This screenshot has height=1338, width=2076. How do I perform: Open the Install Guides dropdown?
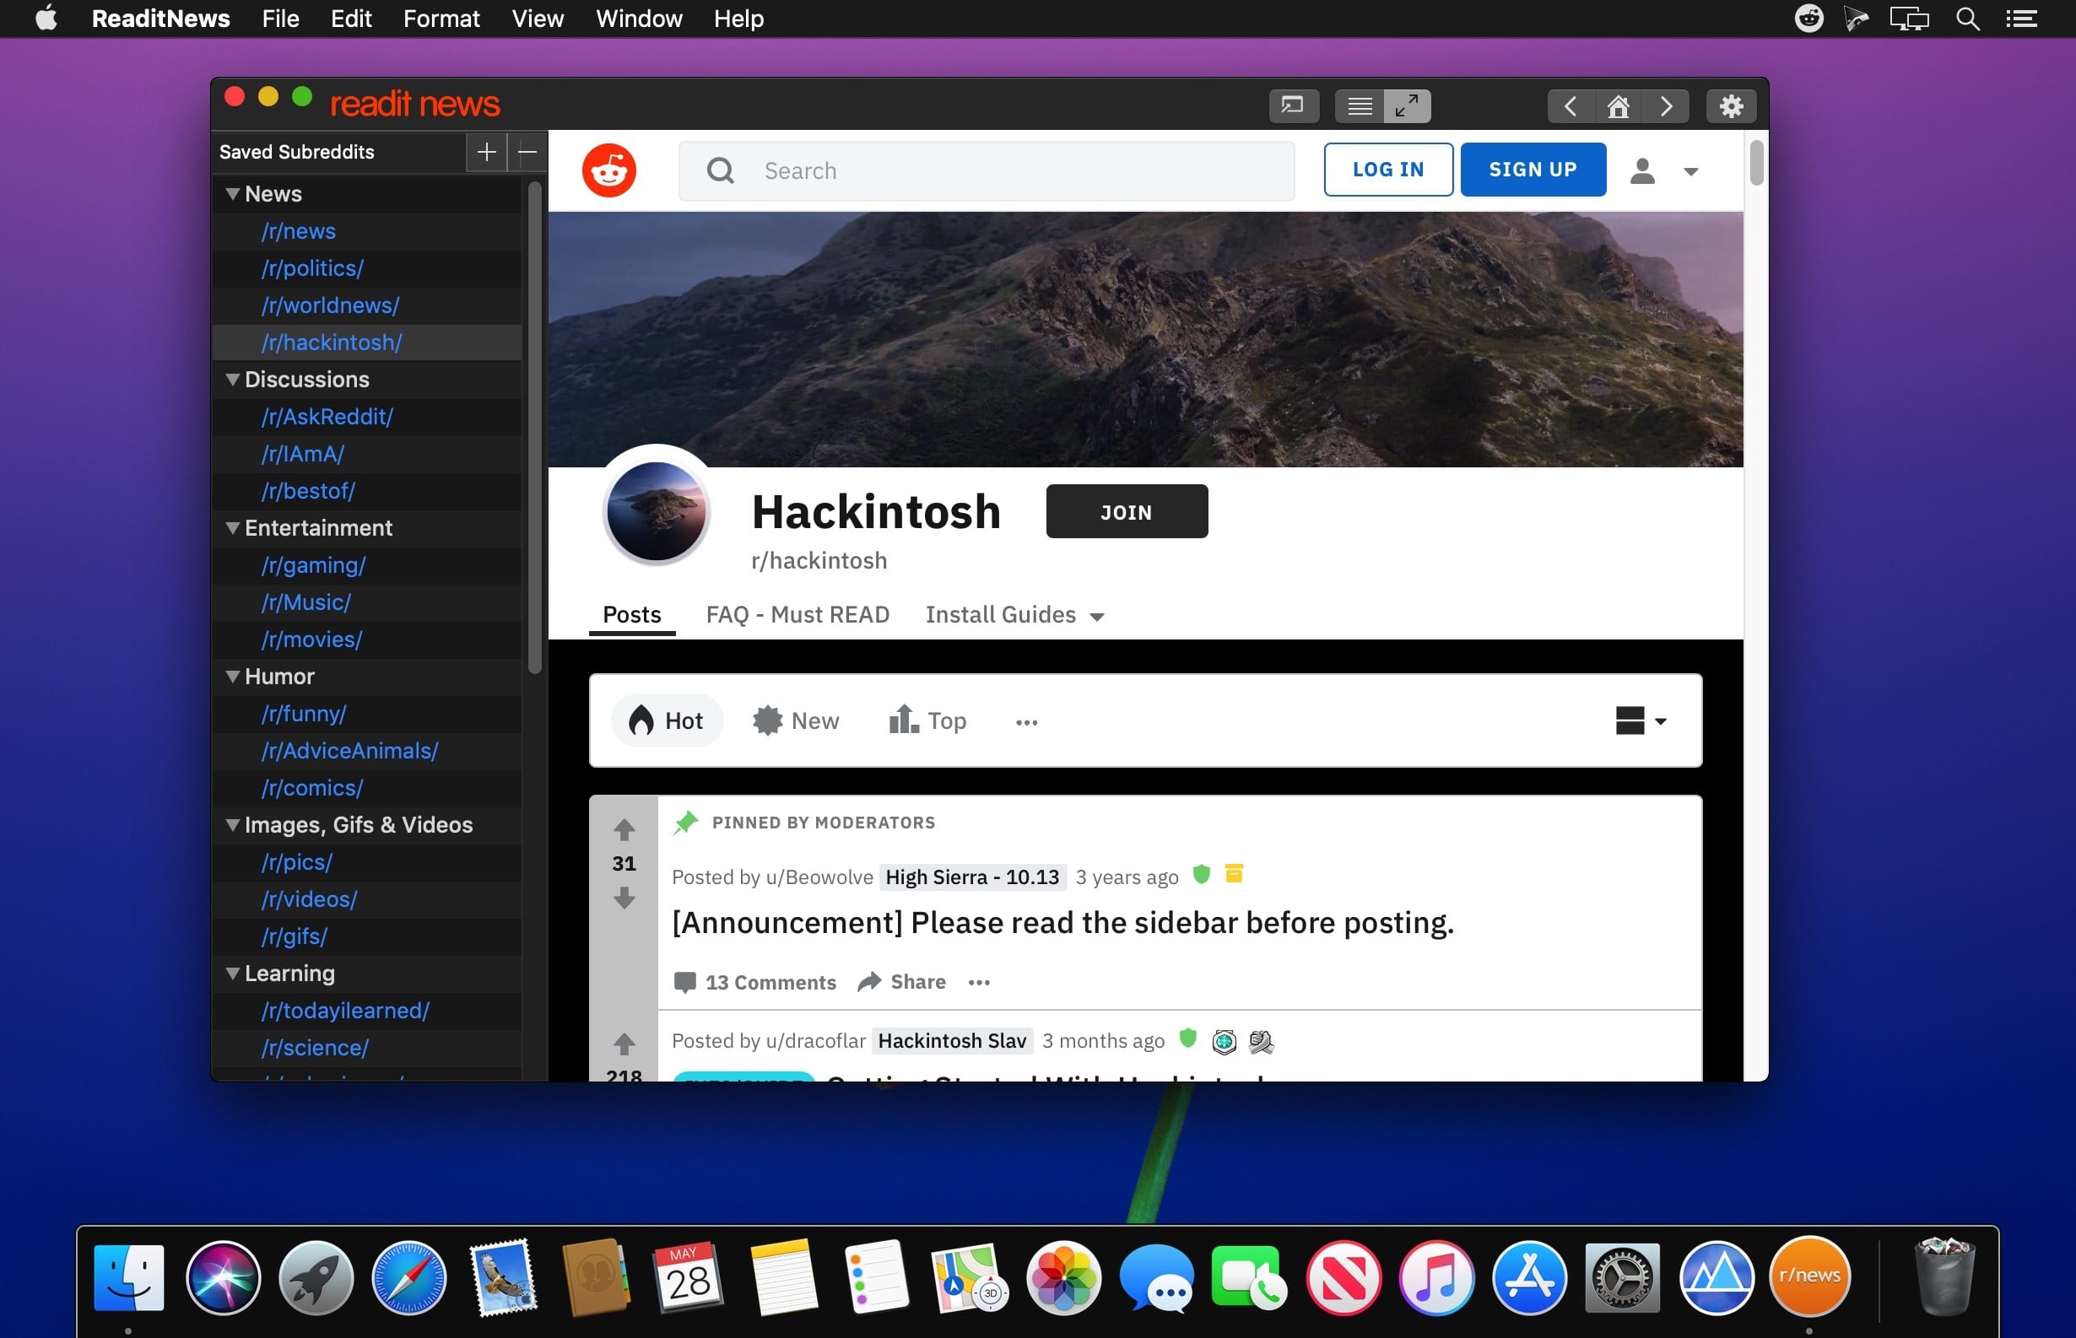[x=1014, y=615]
